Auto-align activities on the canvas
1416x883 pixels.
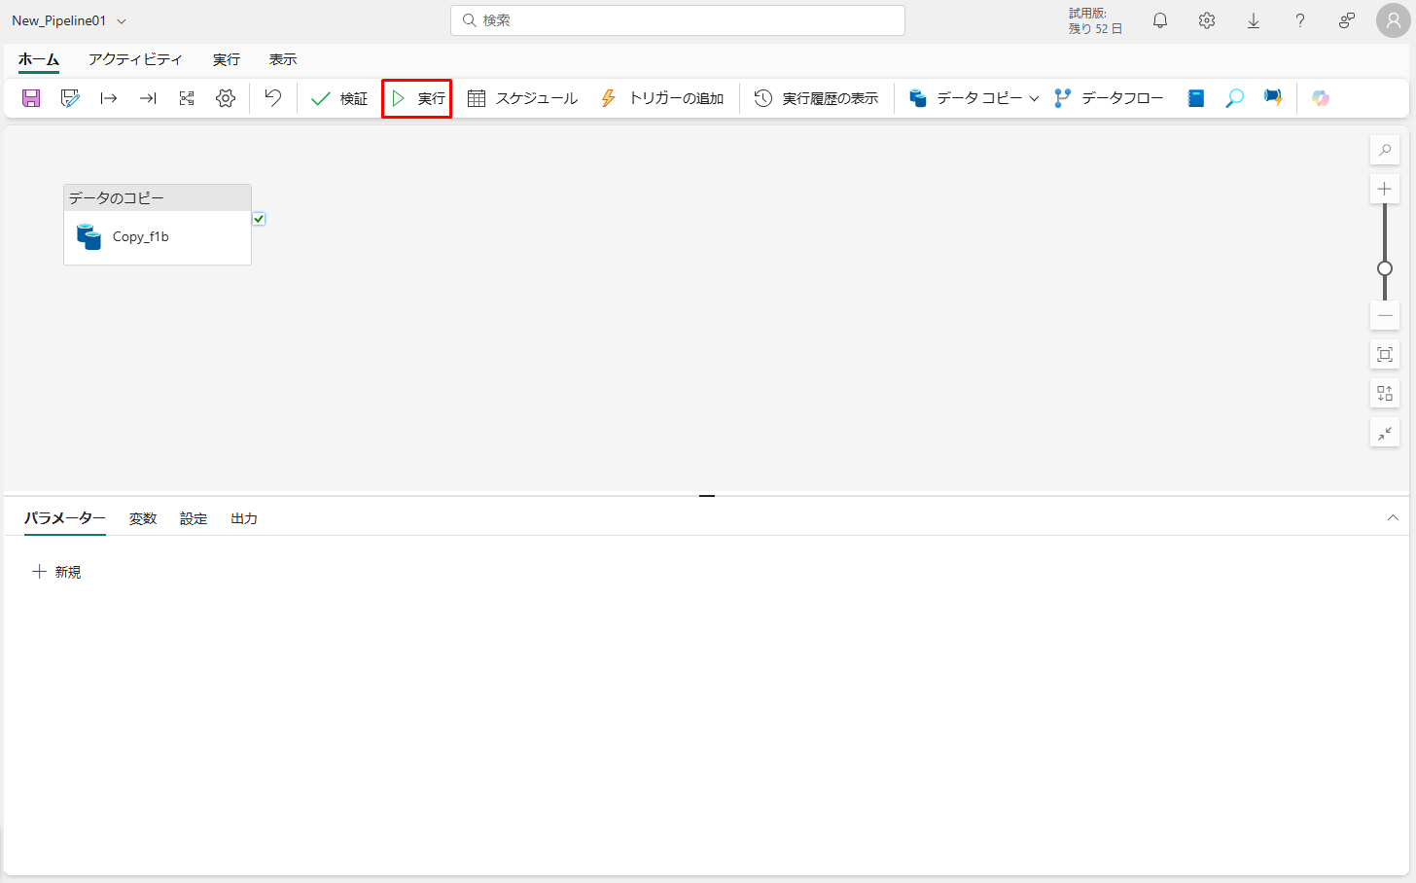(1385, 394)
